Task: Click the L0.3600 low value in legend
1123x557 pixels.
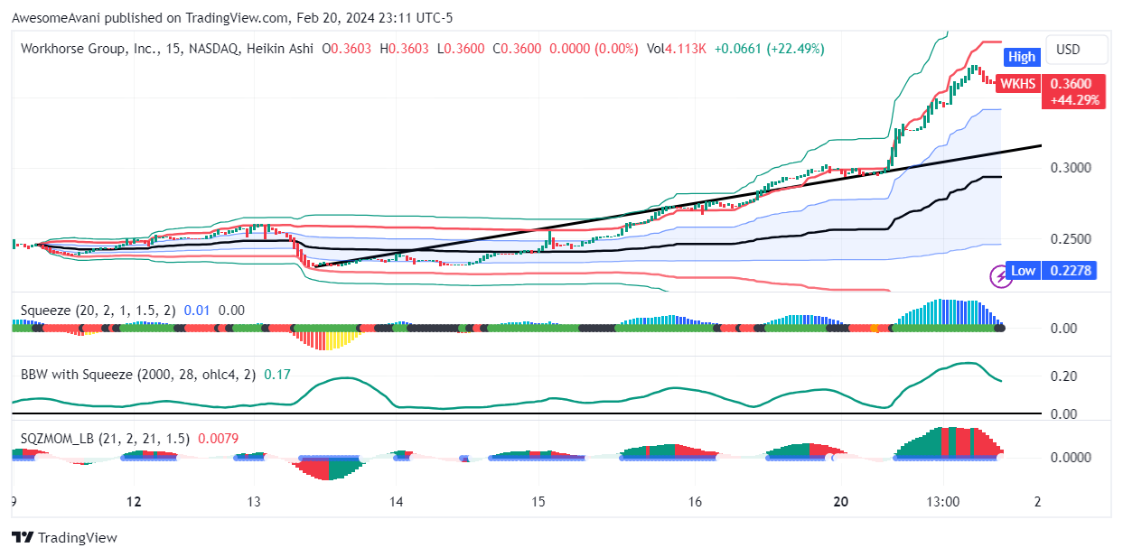Action: (x=461, y=49)
